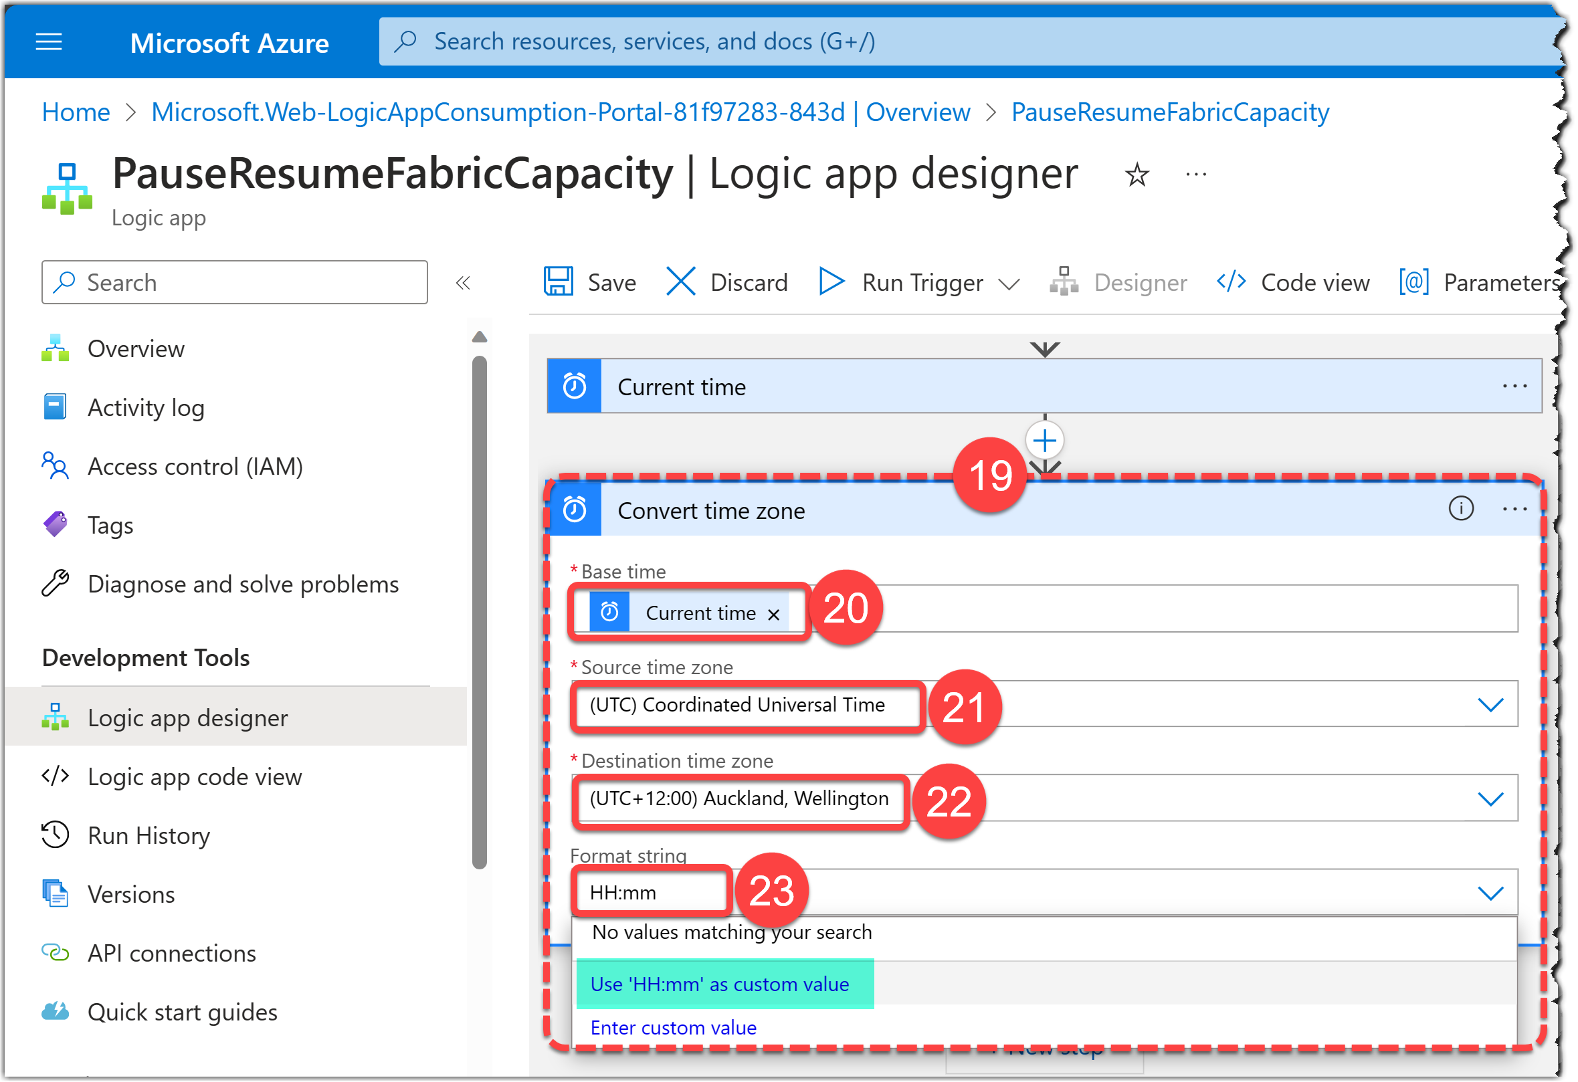This screenshot has height=1082, width=1578.
Task: Click the sidebar vertical scrollbar thumb
Action: point(480,613)
